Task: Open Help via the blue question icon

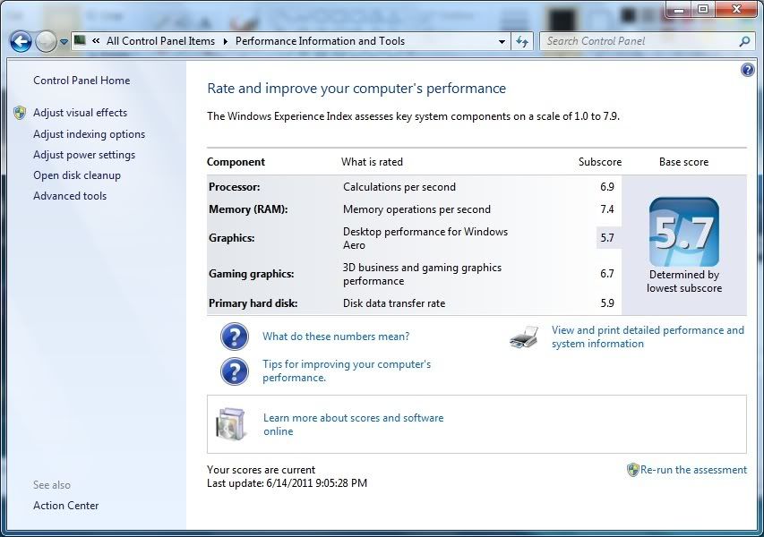Action: [x=747, y=70]
